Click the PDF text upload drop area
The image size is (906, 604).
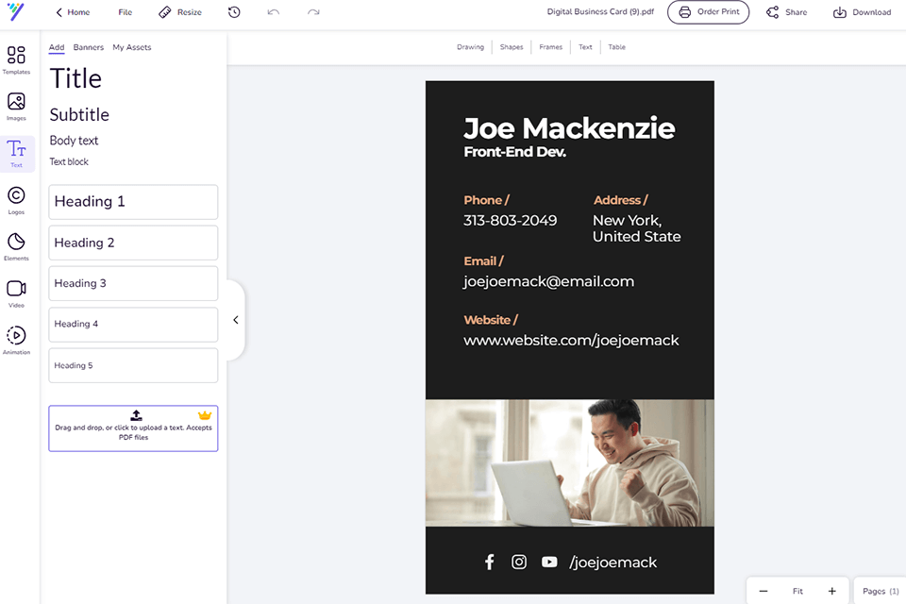point(133,428)
